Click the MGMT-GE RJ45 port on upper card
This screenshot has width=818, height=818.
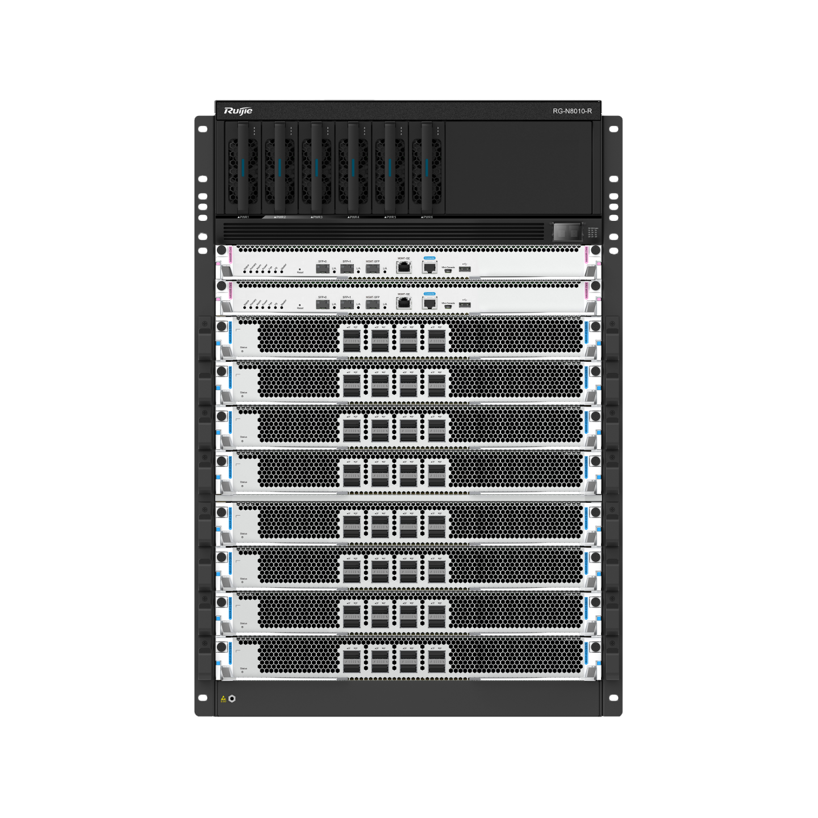(x=404, y=268)
